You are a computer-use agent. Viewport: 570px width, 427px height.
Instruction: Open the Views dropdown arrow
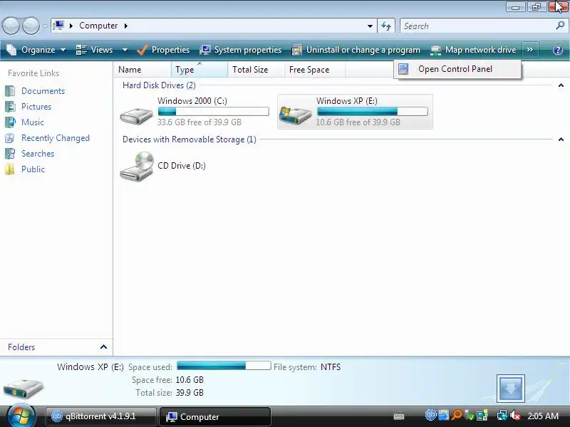125,50
